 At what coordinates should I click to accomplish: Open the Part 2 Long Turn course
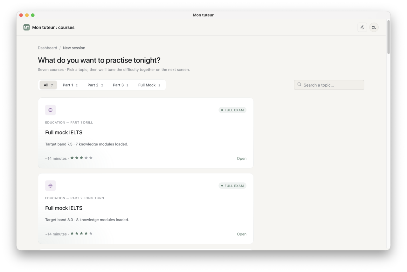242,234
